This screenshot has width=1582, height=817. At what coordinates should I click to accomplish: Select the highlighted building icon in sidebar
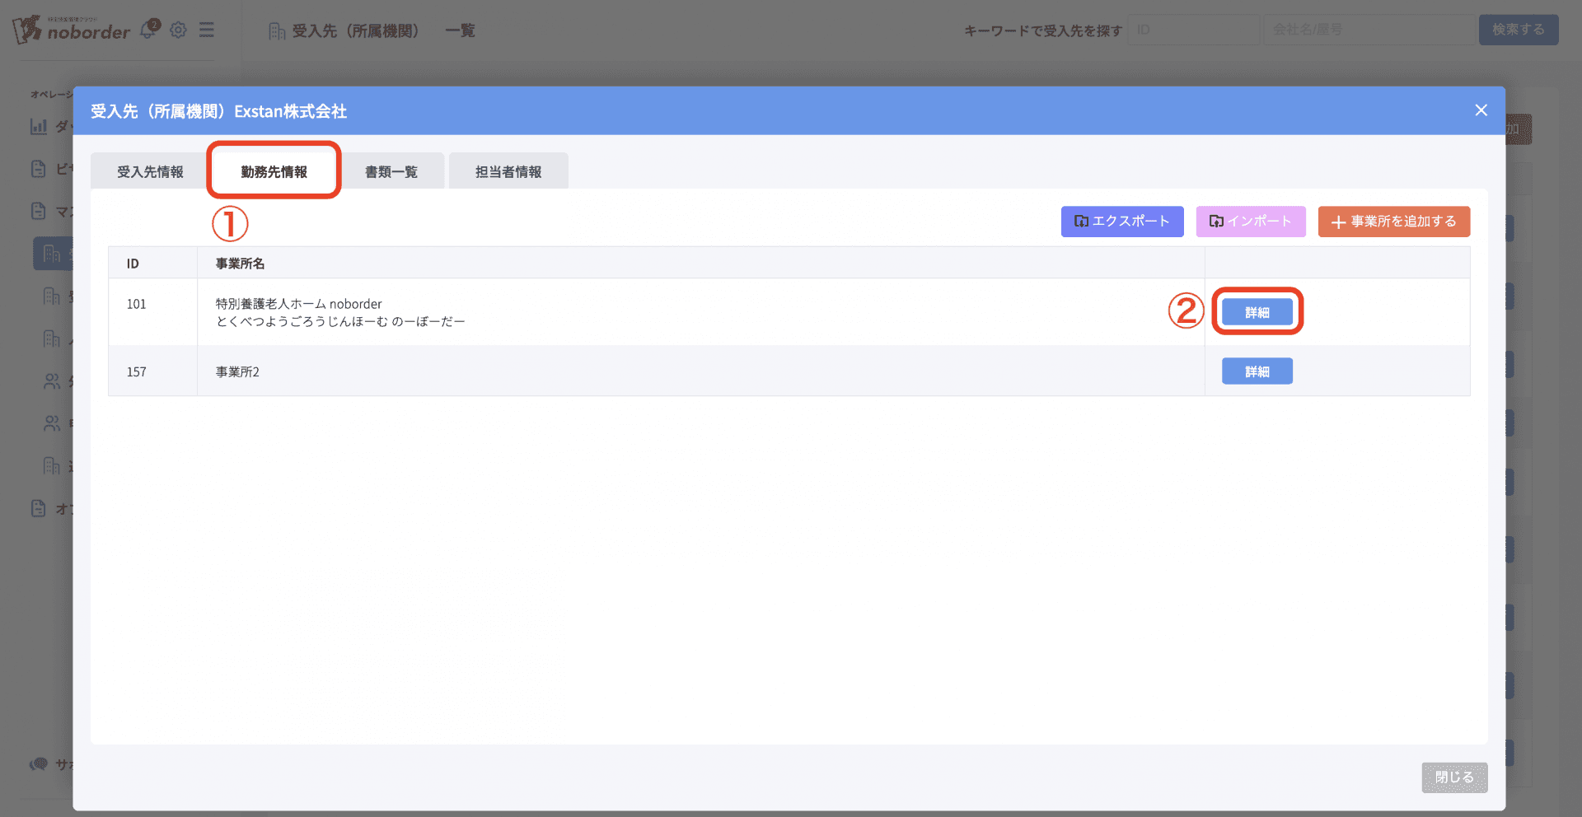52,254
